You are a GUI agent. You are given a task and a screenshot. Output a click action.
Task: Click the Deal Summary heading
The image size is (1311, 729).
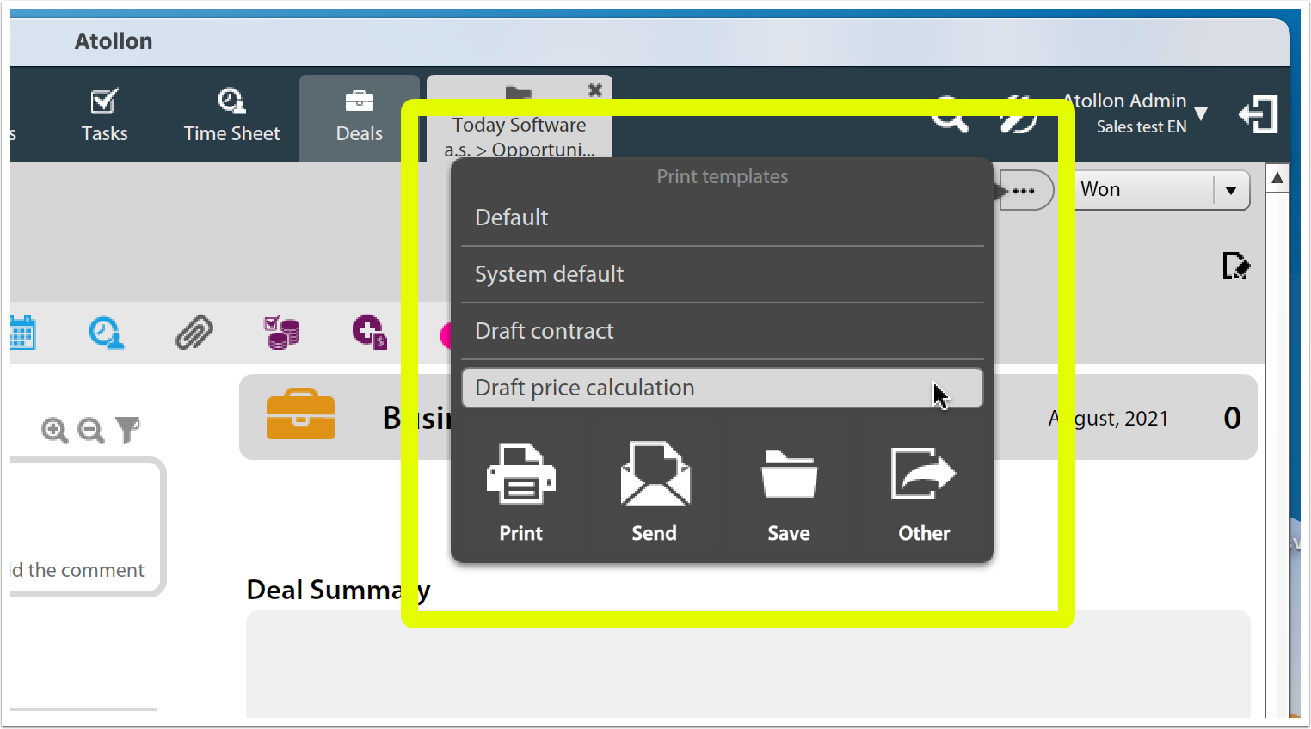coord(338,590)
